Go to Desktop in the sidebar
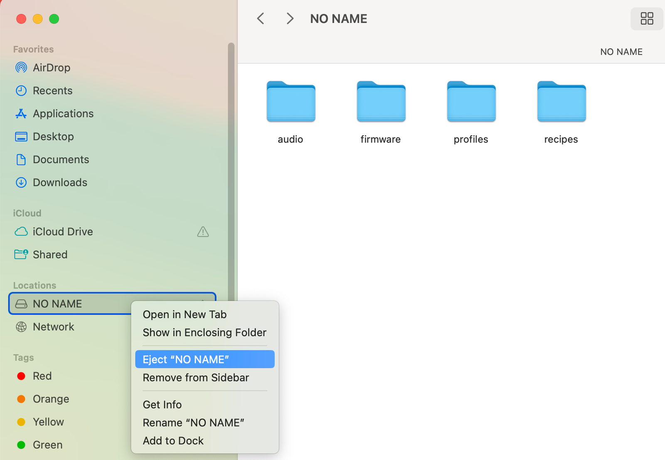Image resolution: width=665 pixels, height=460 pixels. click(x=112, y=136)
